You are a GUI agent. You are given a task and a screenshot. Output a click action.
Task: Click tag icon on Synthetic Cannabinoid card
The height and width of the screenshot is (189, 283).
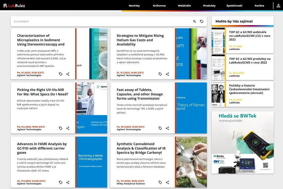160,182
